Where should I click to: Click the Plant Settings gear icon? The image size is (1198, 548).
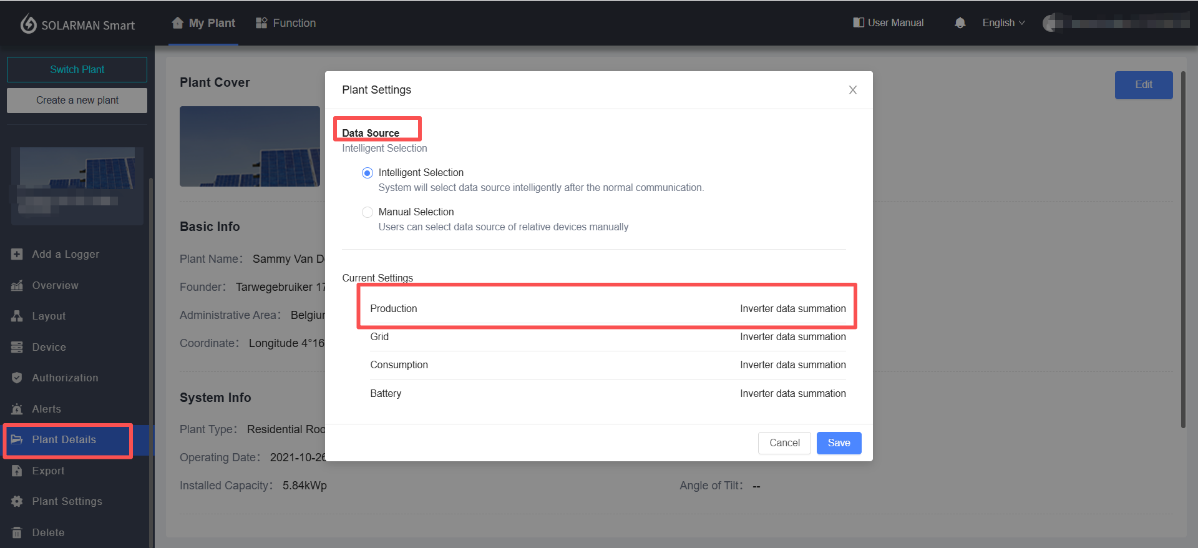[17, 501]
